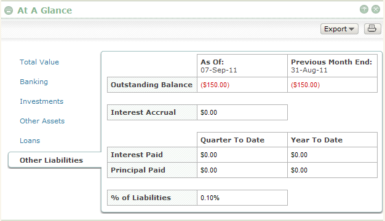Print the At A Glance report
This screenshot has width=385, height=221.
(372, 29)
